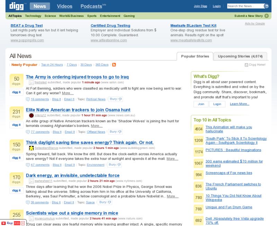Click comment bubble icon beside 47 comments
This screenshot has height=226, width=277.
pyautogui.click(x=28, y=165)
